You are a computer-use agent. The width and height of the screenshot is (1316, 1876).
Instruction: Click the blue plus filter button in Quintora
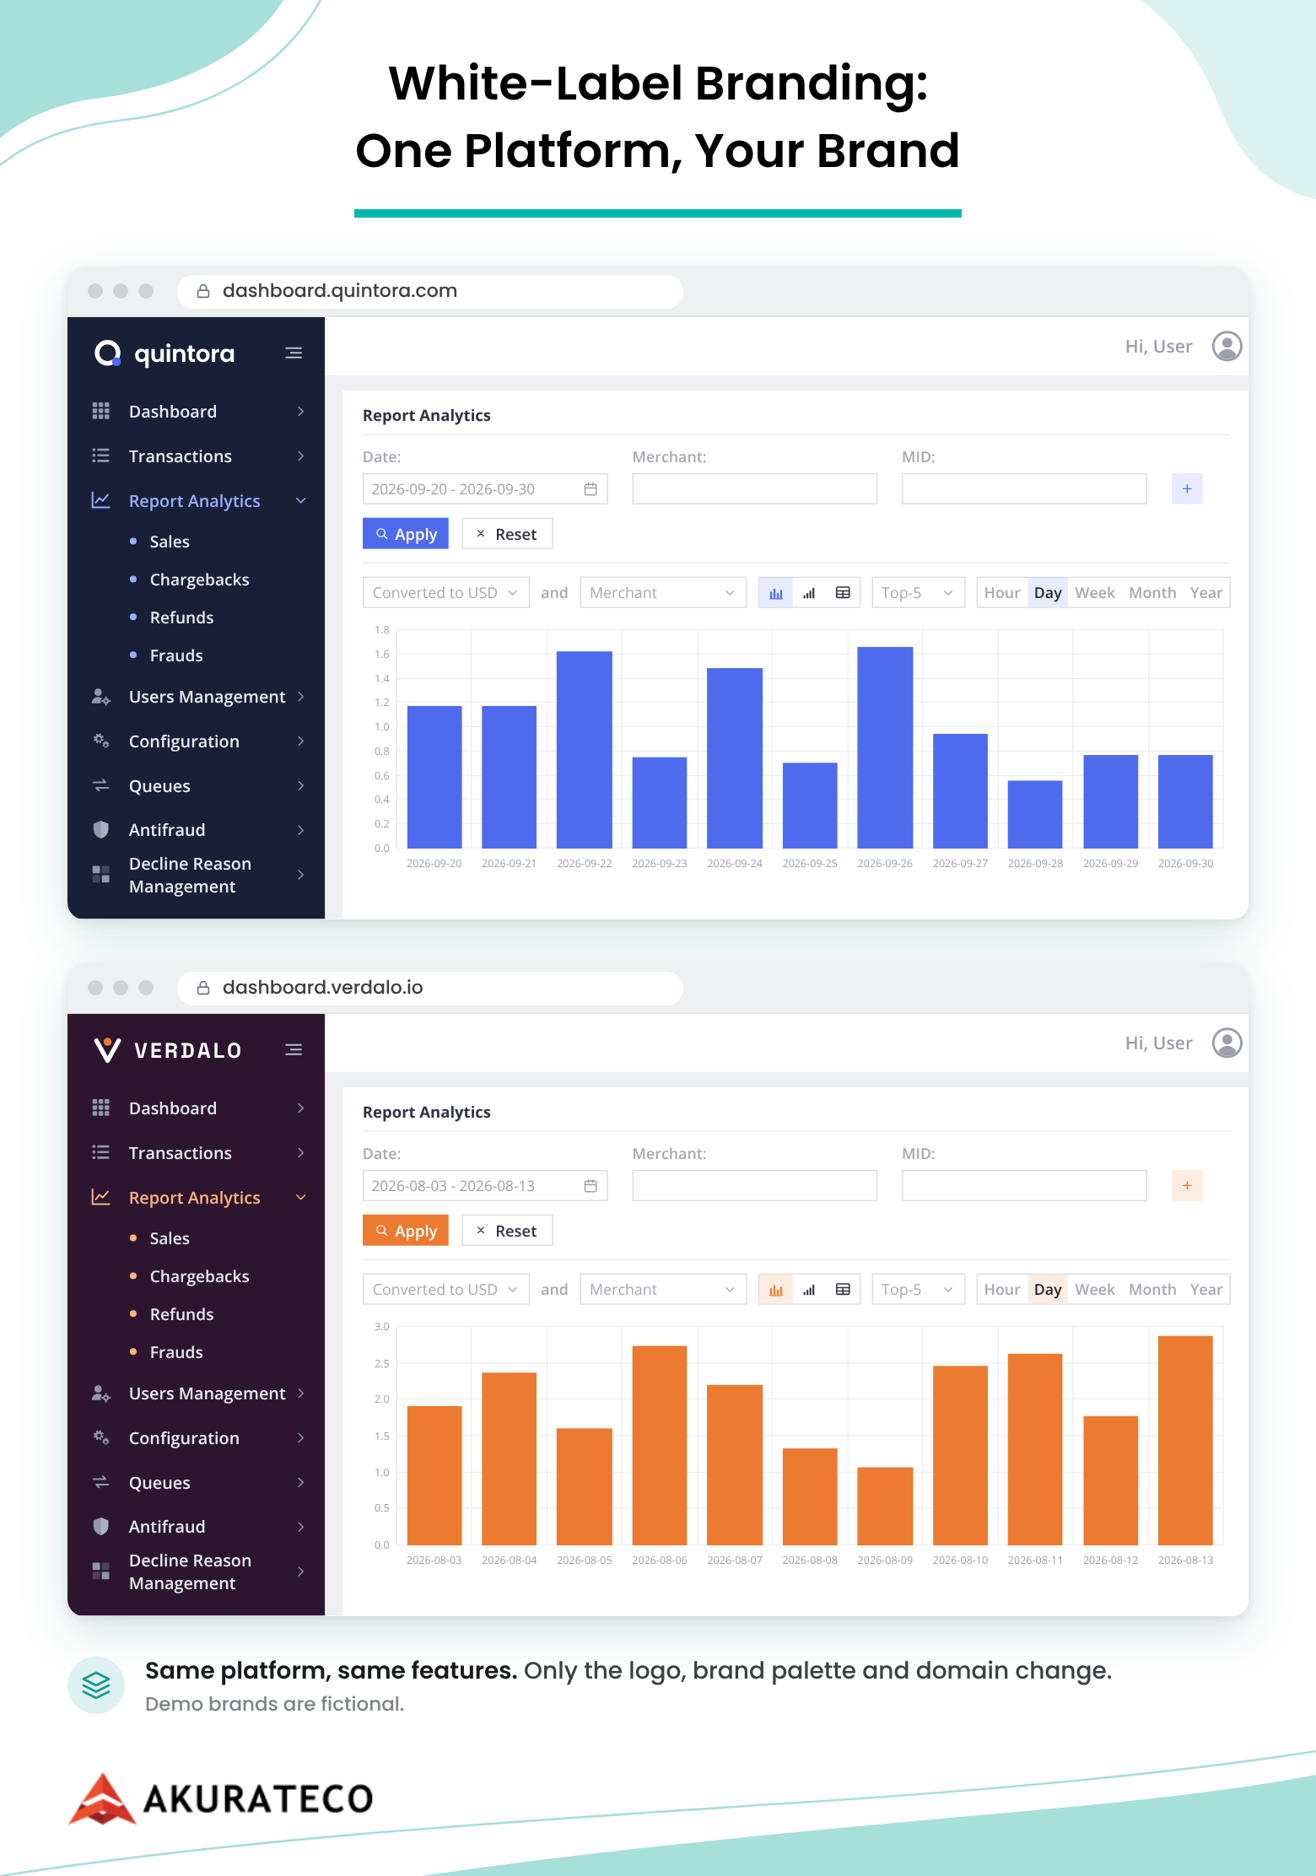tap(1187, 489)
